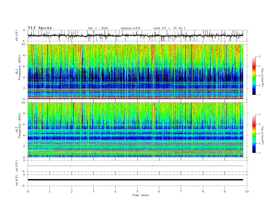Click the ch.2 PSD color scale bar
278x215 pixels.
254,134
